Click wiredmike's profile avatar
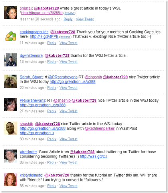The width and height of the screenshot is (168, 193). tap(10, 156)
